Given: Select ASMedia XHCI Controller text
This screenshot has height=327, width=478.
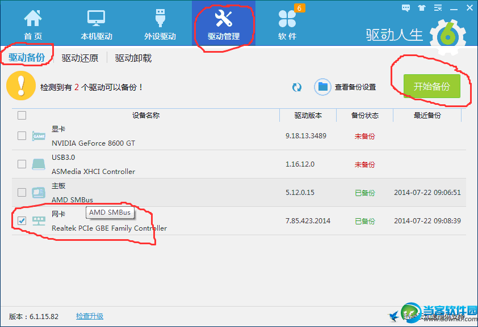Looking at the screenshot, I should click(93, 171).
